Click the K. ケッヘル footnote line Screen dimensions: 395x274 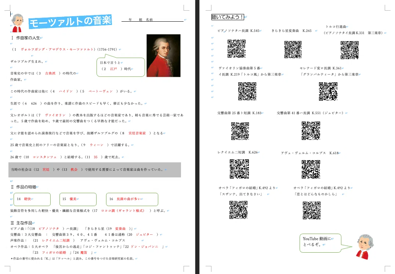73,259
